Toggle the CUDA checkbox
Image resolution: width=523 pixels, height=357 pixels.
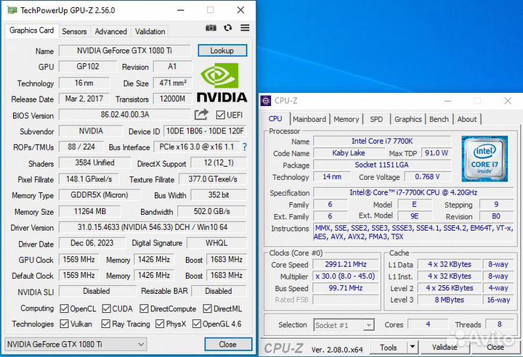106,308
